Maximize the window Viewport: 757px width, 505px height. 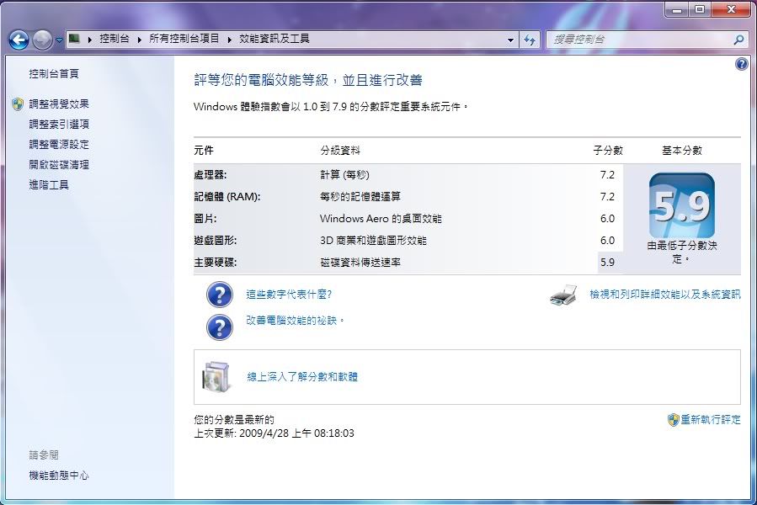coord(700,9)
